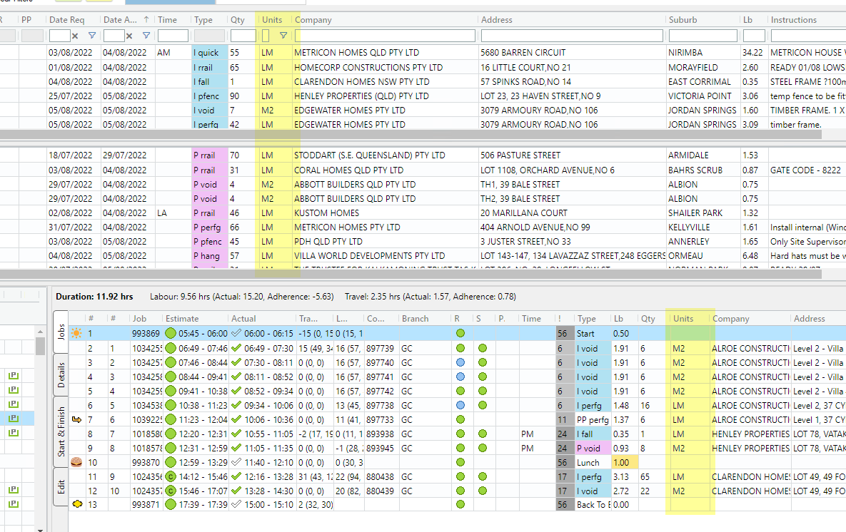Click the green S status circle for job 880438
Viewport: 846px width, 532px height.
point(483,476)
